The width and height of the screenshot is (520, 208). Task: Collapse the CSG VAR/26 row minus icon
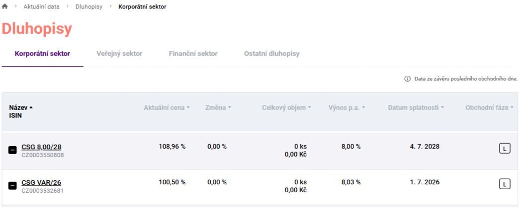pos(12,186)
